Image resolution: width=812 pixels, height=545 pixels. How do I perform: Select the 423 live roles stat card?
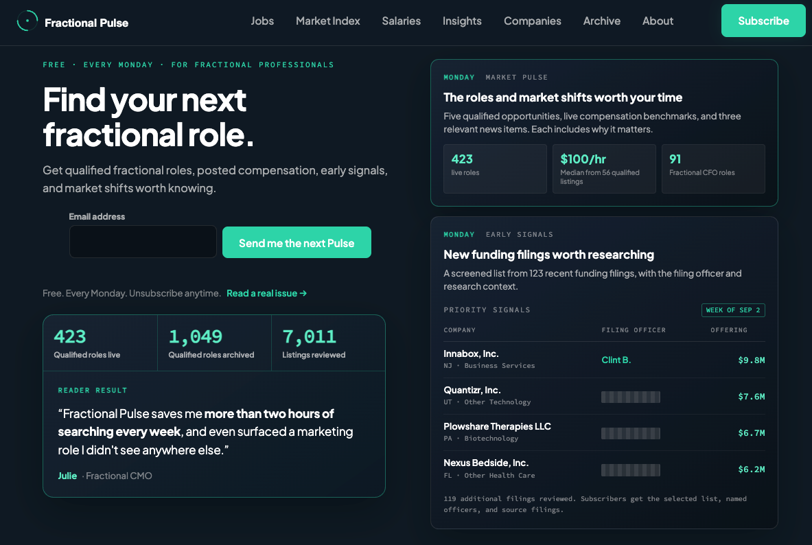(x=495, y=169)
